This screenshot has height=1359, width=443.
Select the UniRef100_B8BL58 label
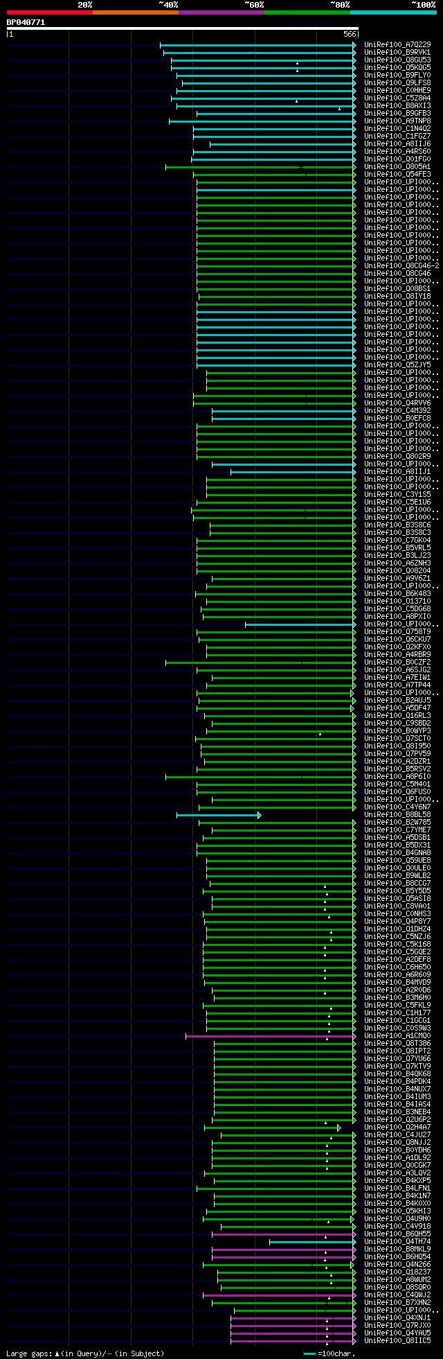coord(397,814)
